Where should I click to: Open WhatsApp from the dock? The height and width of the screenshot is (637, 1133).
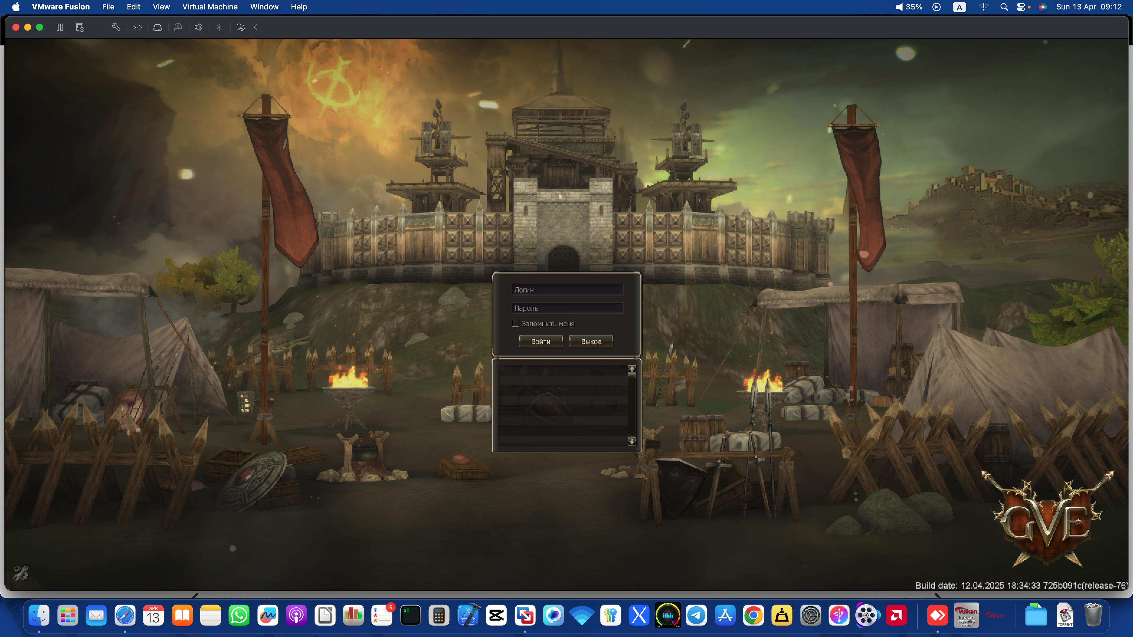click(239, 615)
